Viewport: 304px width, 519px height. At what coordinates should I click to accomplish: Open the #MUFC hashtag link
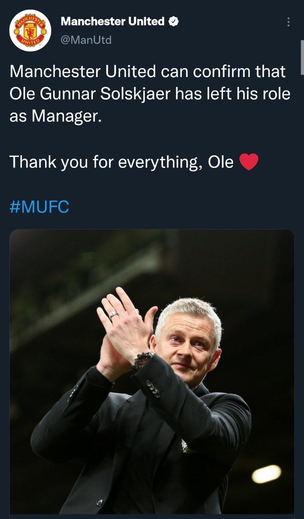tap(39, 207)
